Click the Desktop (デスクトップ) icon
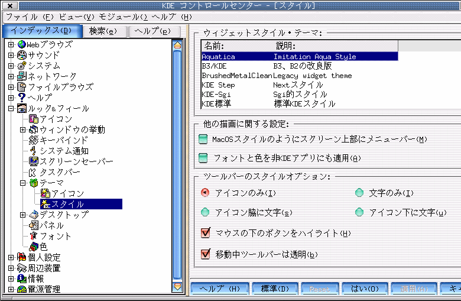461x301 pixels. 34,215
